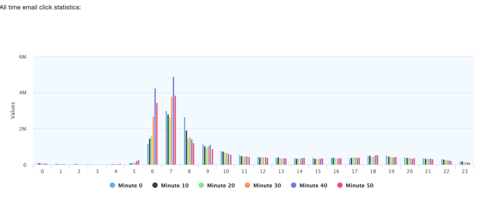Click the tallest purple bar at hour 7
The height and width of the screenshot is (212, 487).
point(173,121)
